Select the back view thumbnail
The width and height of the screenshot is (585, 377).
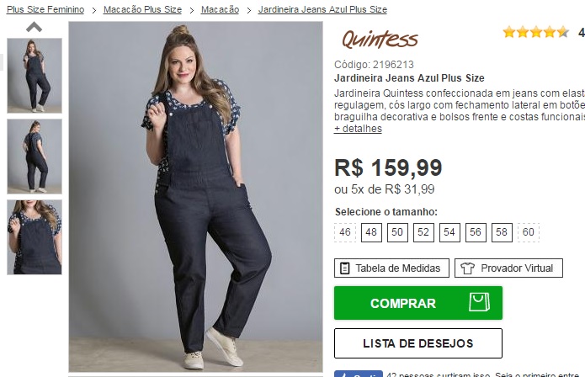(35, 157)
